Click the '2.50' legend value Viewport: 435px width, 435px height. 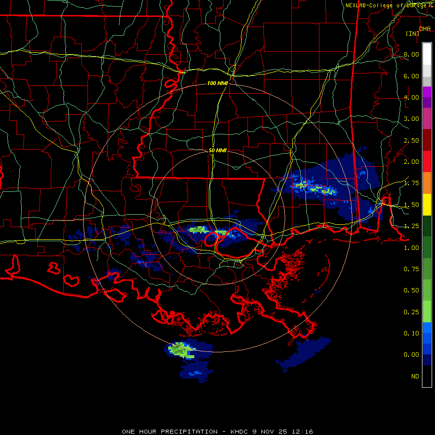(x=411, y=140)
